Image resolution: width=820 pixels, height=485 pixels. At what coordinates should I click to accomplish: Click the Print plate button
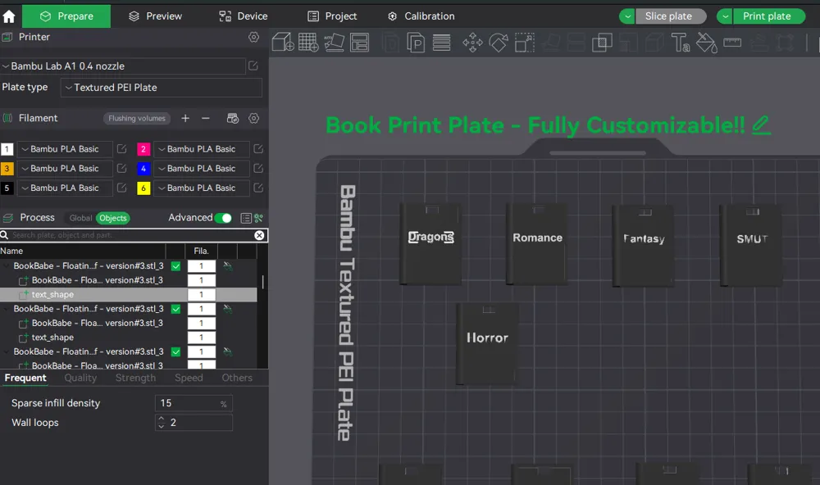click(769, 16)
